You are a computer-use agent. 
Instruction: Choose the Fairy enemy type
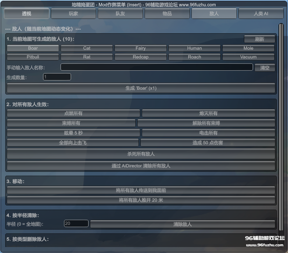[x=141, y=48]
